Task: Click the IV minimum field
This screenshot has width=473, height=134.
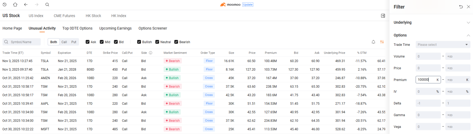Action: (428, 91)
